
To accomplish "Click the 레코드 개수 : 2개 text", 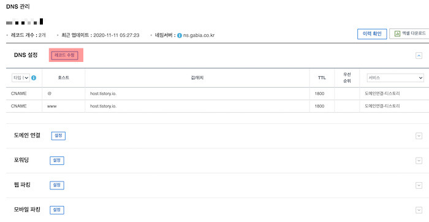I will coord(28,36).
